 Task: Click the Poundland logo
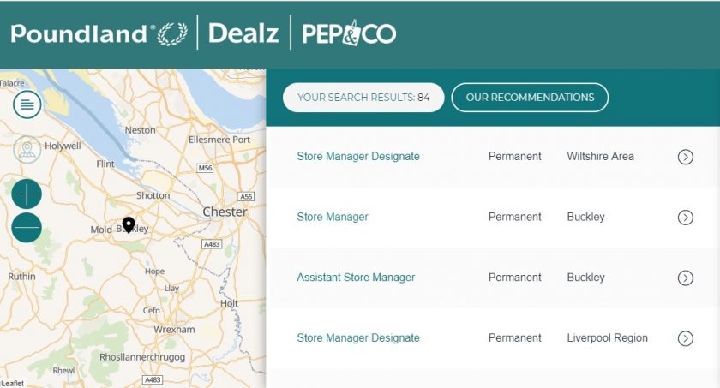[99, 33]
